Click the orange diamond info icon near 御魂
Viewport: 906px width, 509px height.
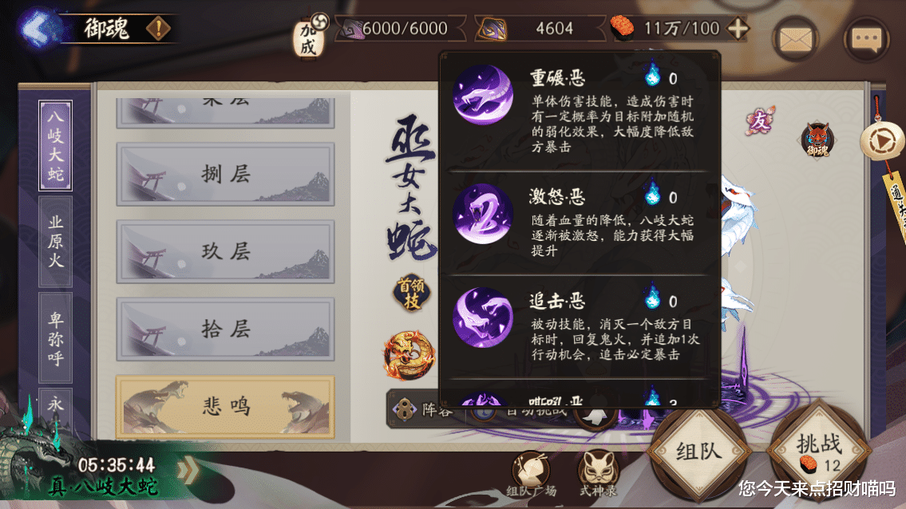pos(158,28)
